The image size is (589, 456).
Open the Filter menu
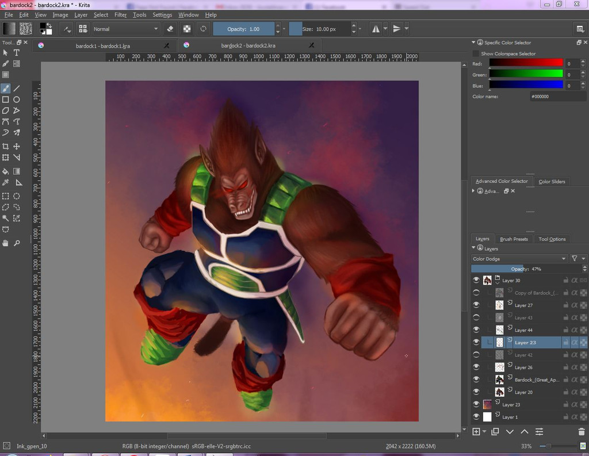[121, 14]
